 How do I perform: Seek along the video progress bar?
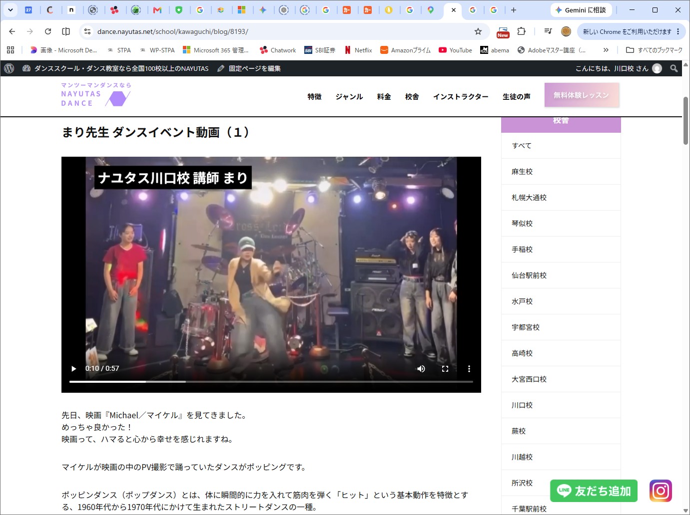pyautogui.click(x=271, y=382)
